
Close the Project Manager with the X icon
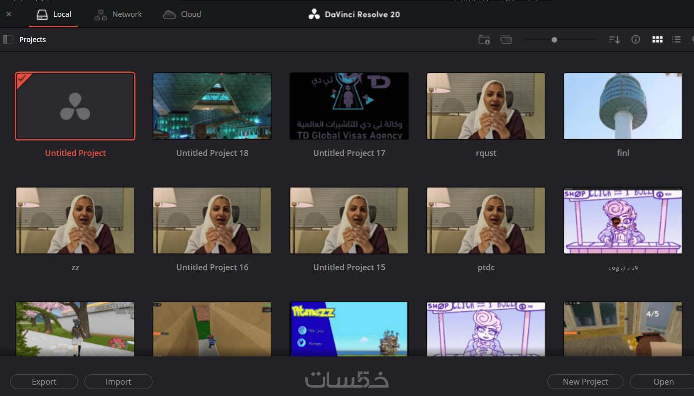(8, 14)
